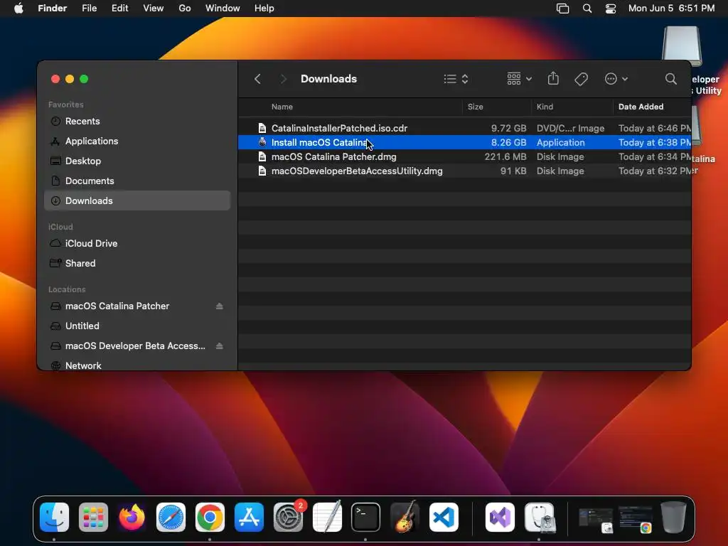The width and height of the screenshot is (728, 546).
Task: Open Disk Utility from the Dock
Action: click(540, 518)
